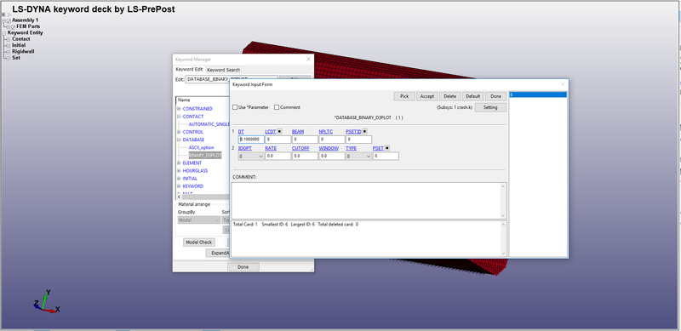Click the CUTOFF value input field
The width and height of the screenshot is (681, 331).
tap(305, 156)
